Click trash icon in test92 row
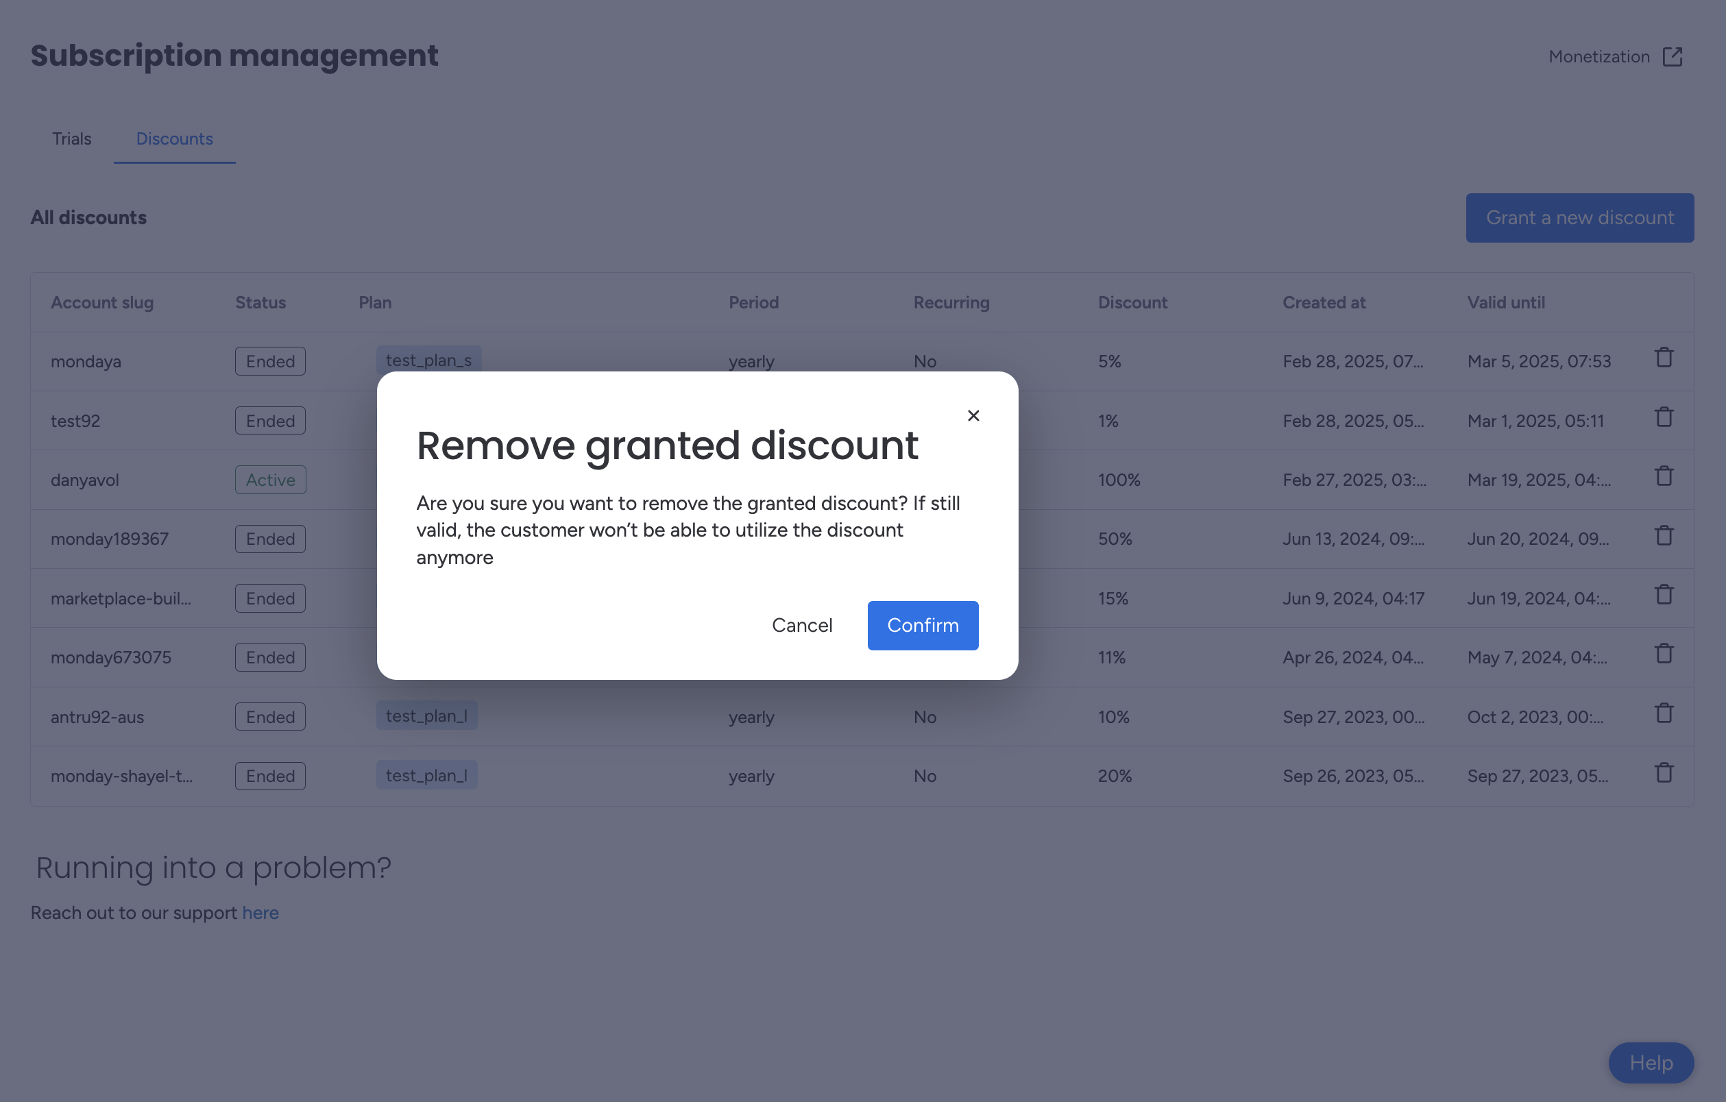 click(x=1664, y=417)
